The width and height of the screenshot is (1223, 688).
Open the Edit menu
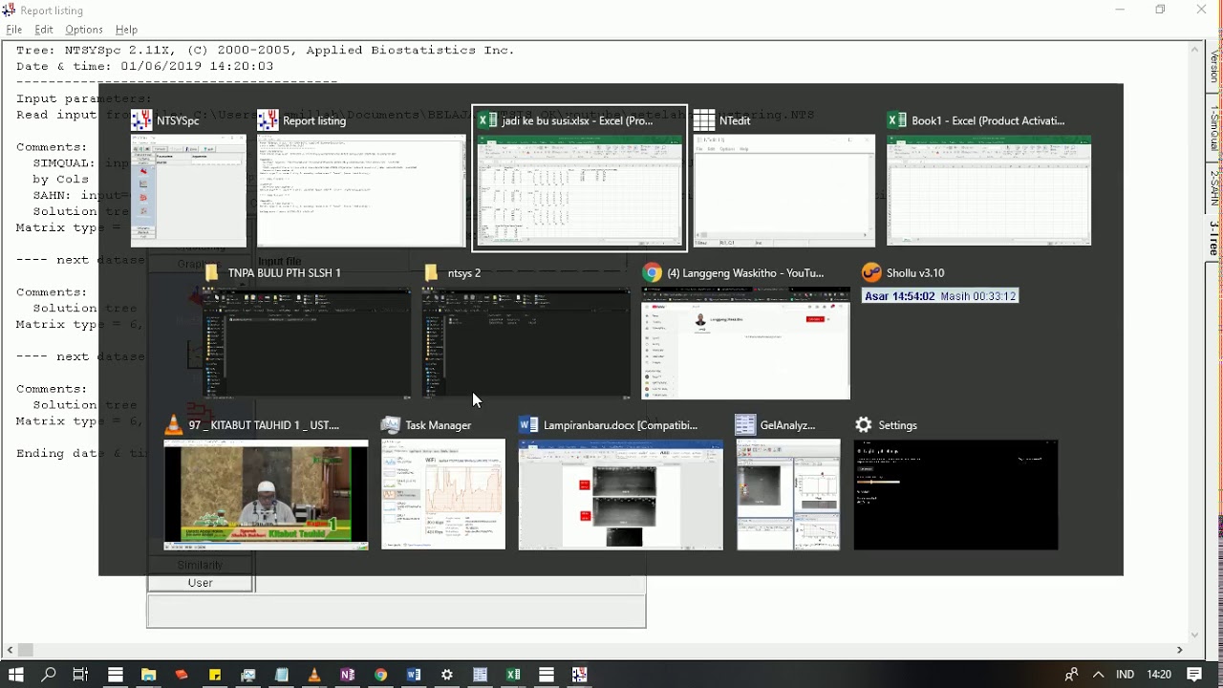coord(44,30)
